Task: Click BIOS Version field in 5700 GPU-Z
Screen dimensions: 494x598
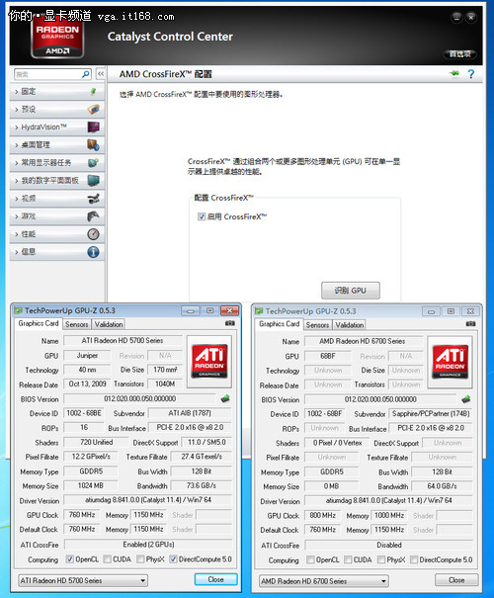Action: pos(140,399)
